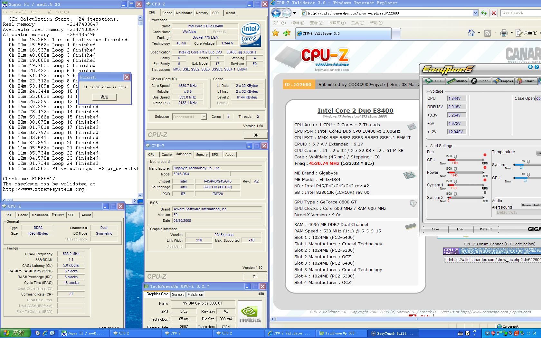This screenshot has height=338, width=541.
Task: Click the IE Forward arrow button
Action: pos(286,13)
